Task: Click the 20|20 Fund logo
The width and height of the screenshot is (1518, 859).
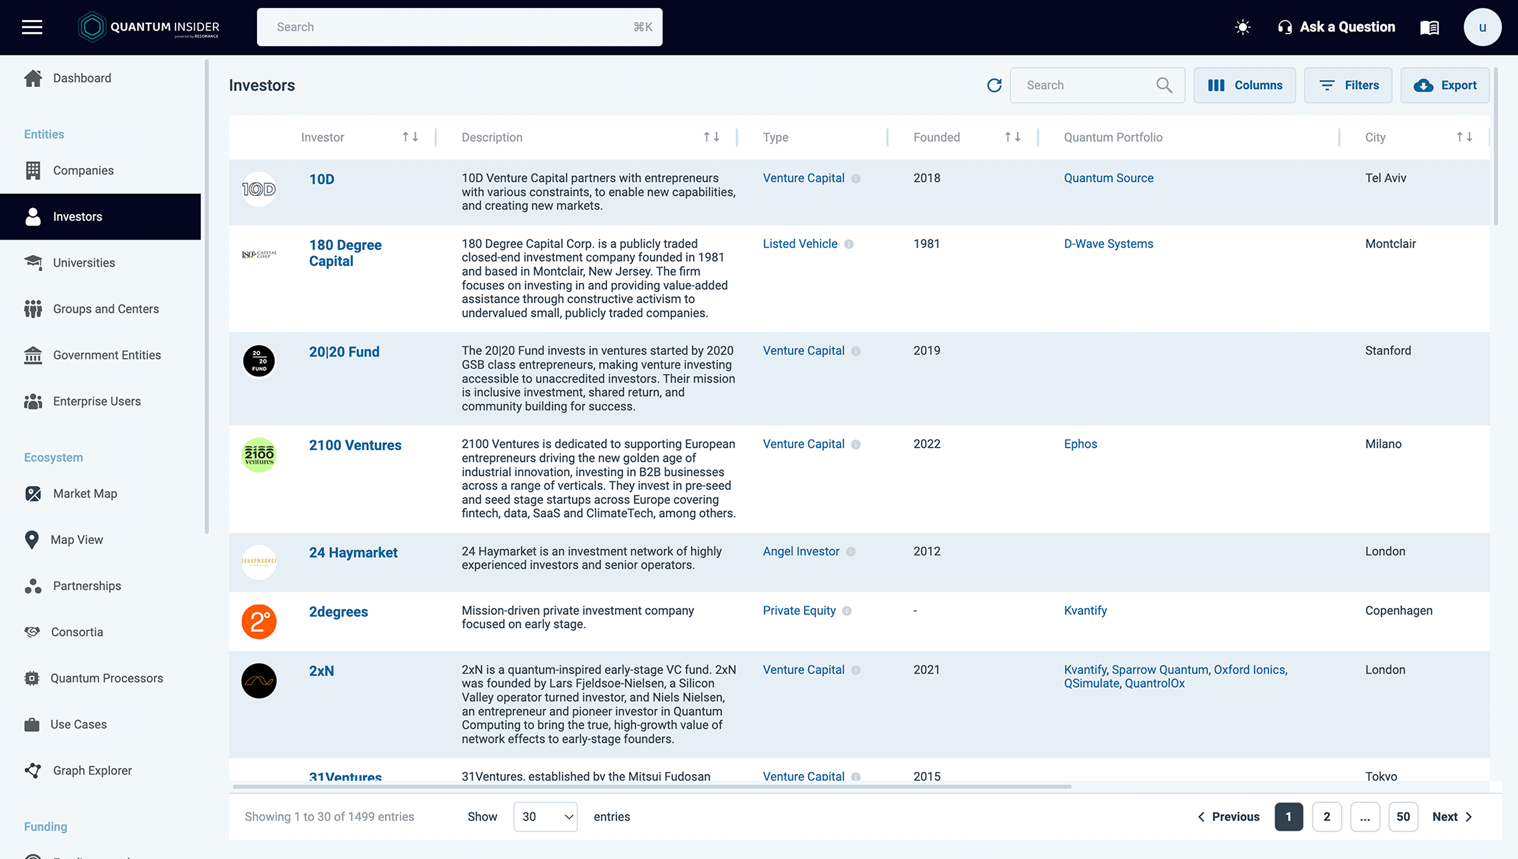Action: click(x=259, y=361)
